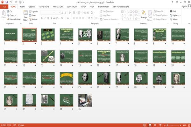Image resolution: width=191 pixels, height=127 pixels.
Task: Click zoom out minus in status bar
Action: click(x=164, y=125)
